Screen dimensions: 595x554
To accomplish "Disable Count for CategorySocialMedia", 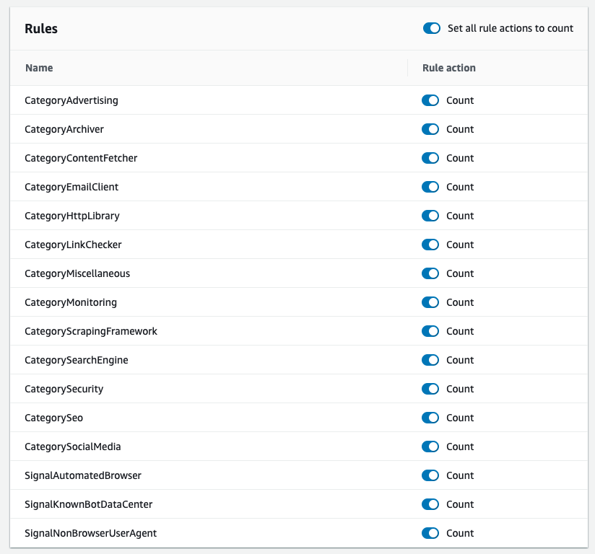I will pos(430,447).
